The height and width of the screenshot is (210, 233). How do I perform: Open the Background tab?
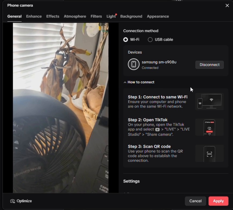131,16
